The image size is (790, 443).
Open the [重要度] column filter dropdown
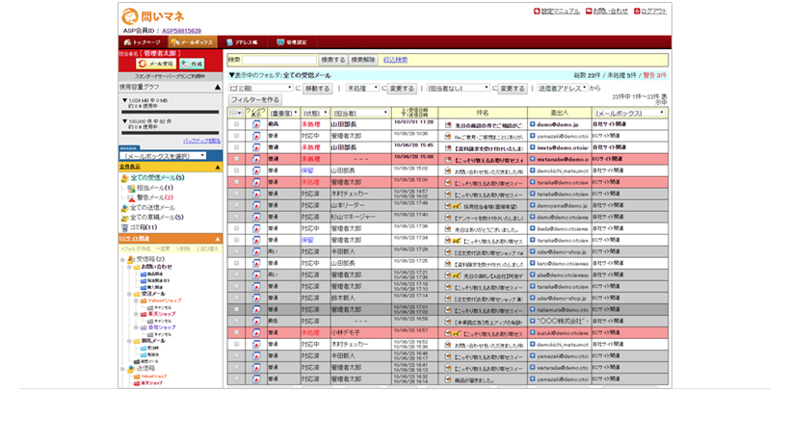click(283, 114)
